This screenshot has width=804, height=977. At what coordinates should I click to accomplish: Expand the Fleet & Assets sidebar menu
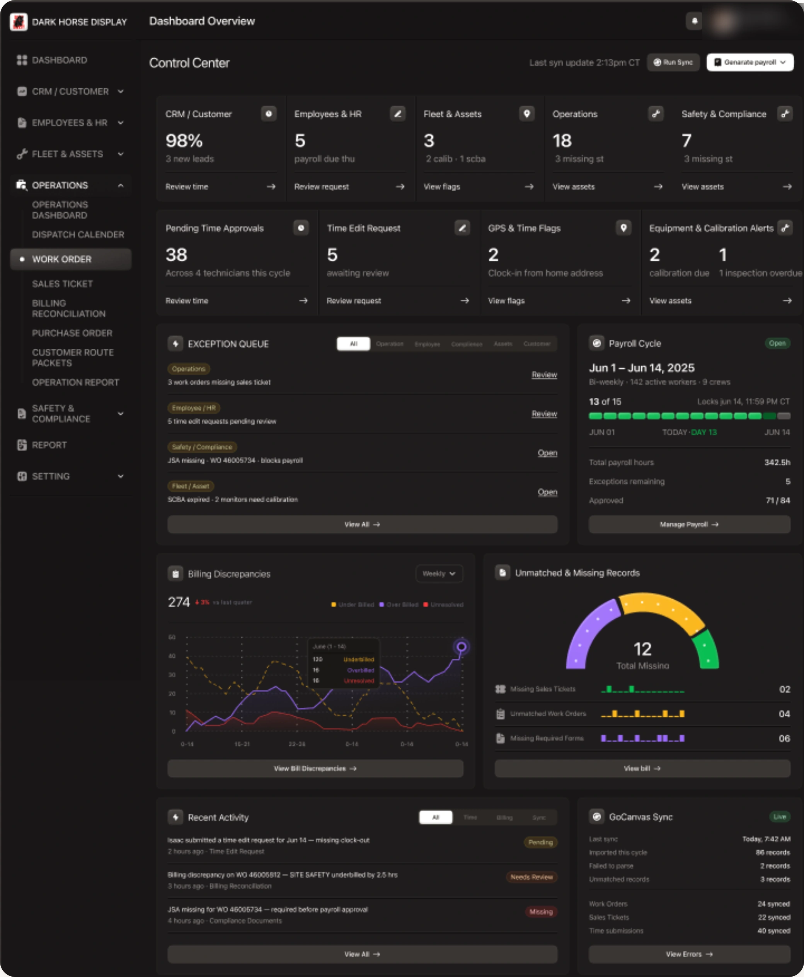(x=121, y=154)
